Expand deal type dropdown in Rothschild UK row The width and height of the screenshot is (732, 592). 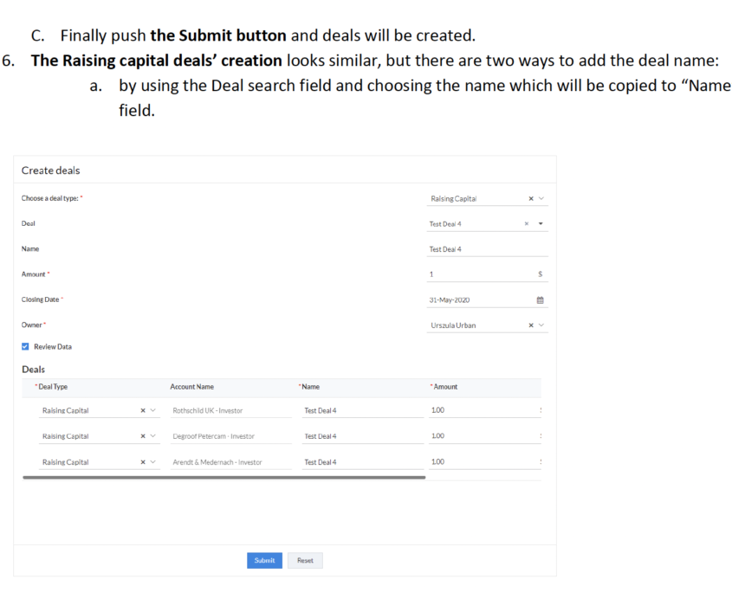tap(152, 410)
